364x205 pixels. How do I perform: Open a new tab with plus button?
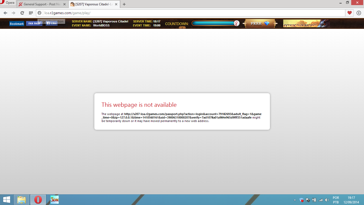point(124,4)
